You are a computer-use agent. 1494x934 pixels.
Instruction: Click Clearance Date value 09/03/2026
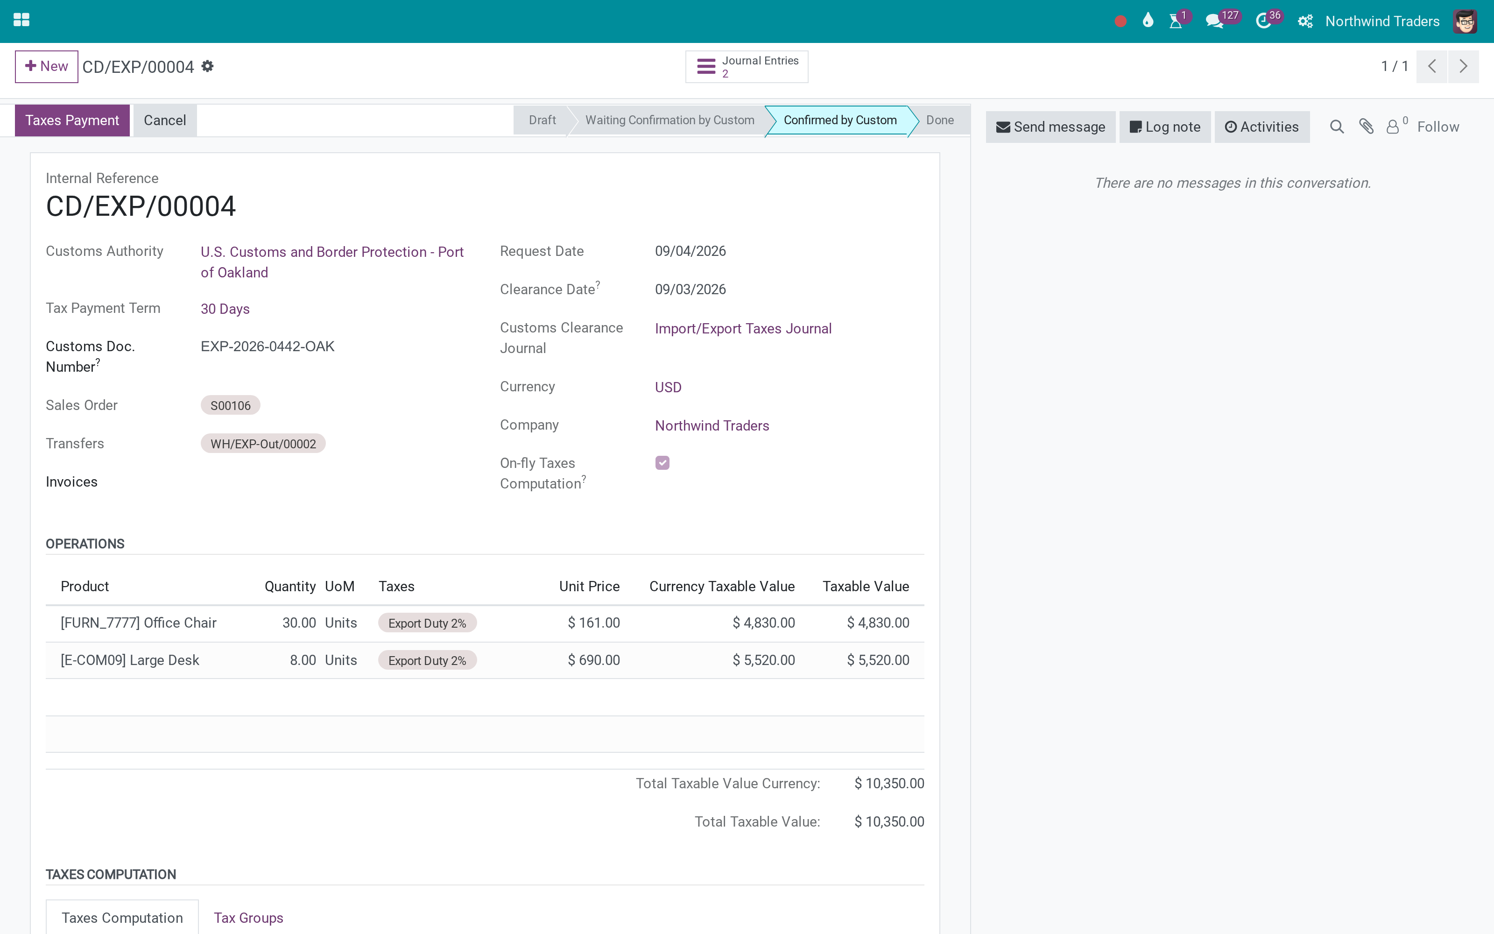[690, 289]
